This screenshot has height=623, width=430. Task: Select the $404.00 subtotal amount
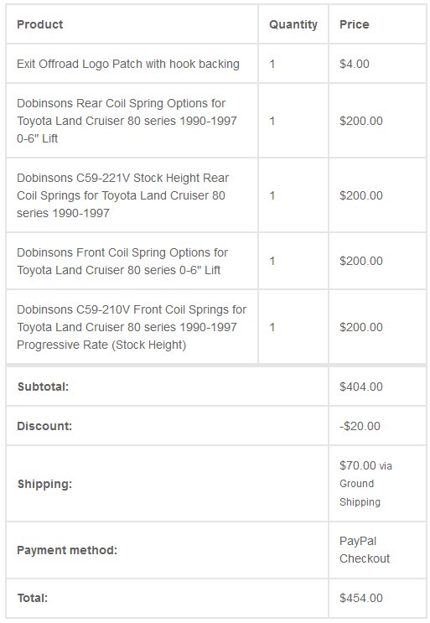[361, 387]
